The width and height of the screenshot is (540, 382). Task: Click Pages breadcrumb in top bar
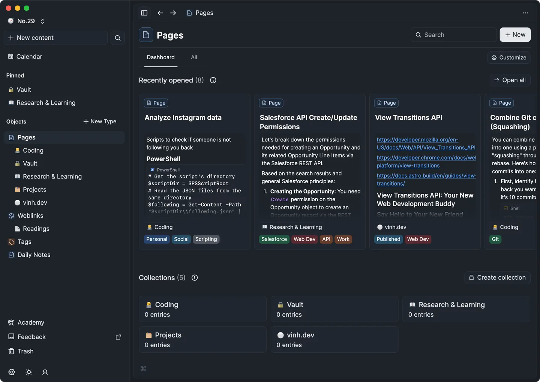[x=200, y=13]
